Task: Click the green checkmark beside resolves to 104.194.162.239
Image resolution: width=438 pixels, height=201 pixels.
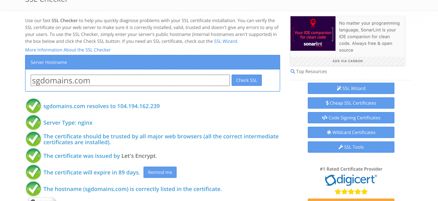Action: [33, 106]
